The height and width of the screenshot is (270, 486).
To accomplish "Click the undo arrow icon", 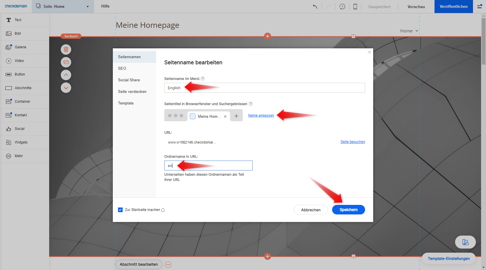I will pos(315,7).
